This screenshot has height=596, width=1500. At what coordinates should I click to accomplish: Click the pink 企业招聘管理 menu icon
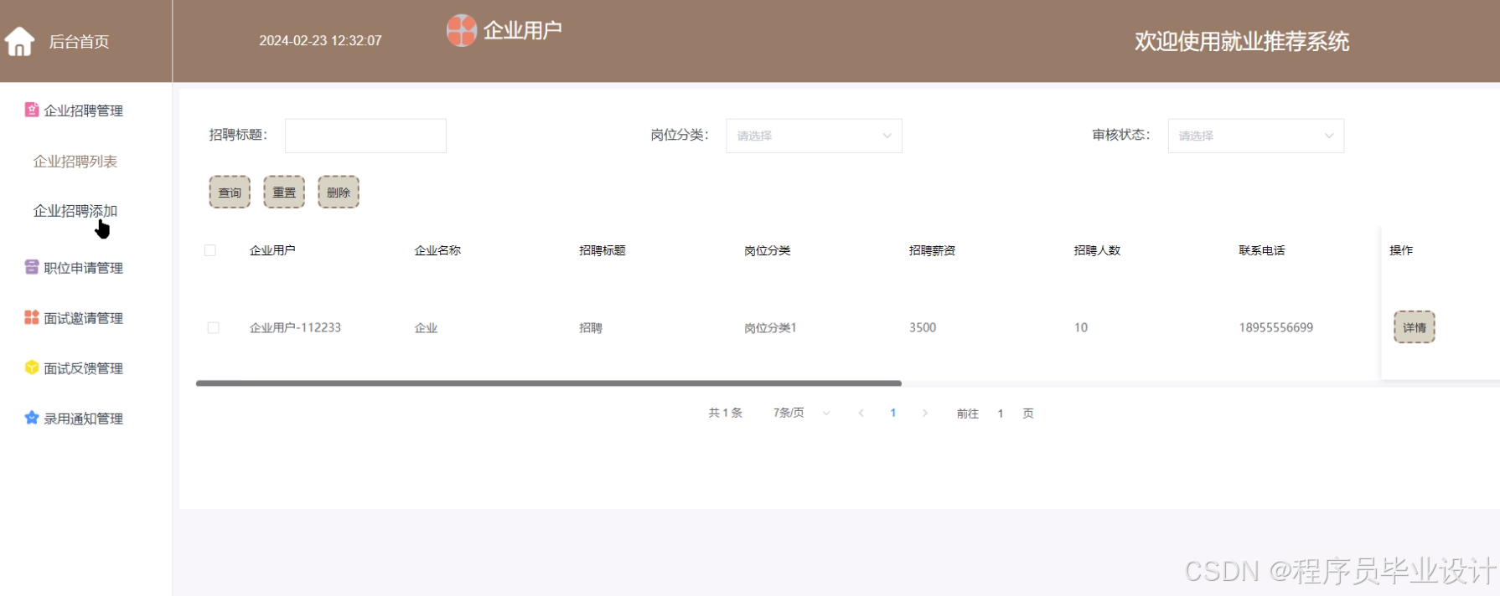click(x=32, y=110)
